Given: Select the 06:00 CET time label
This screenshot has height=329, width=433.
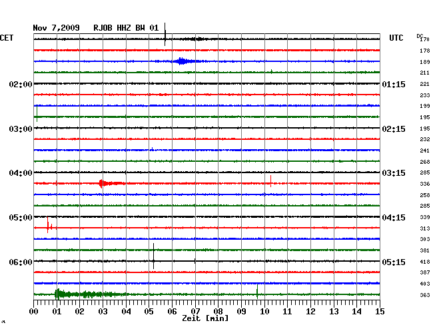Looking at the screenshot, I should point(21,262).
